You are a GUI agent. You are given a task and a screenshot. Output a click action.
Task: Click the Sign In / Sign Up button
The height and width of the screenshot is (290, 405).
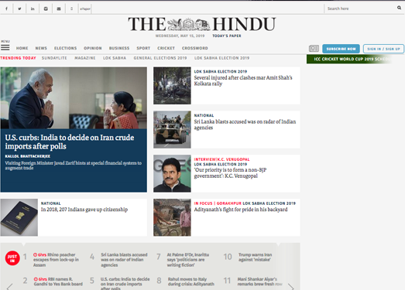(383, 49)
